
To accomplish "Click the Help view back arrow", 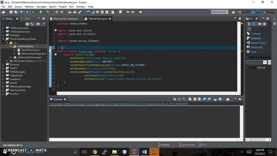I will tap(260, 24).
